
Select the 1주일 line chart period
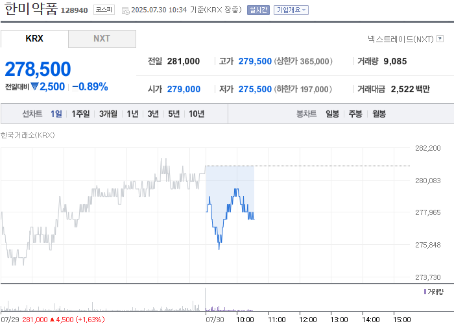point(80,114)
